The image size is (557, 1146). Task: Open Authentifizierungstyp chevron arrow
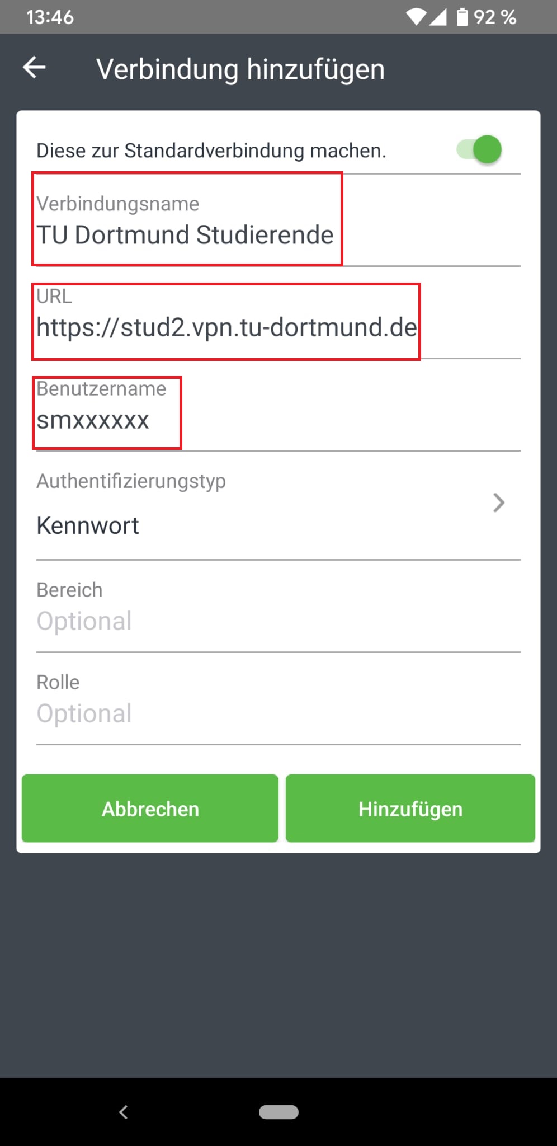pos(499,502)
